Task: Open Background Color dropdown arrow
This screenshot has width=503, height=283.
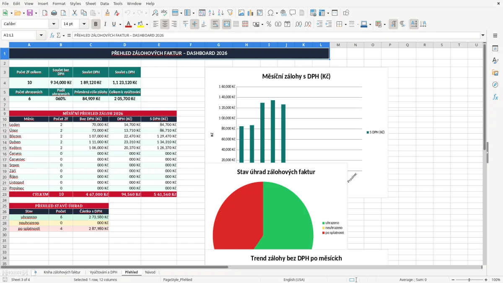Action: pos(147,24)
